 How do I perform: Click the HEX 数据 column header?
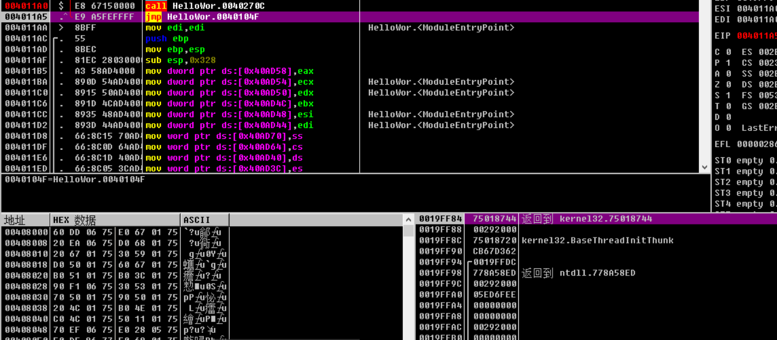(115, 220)
